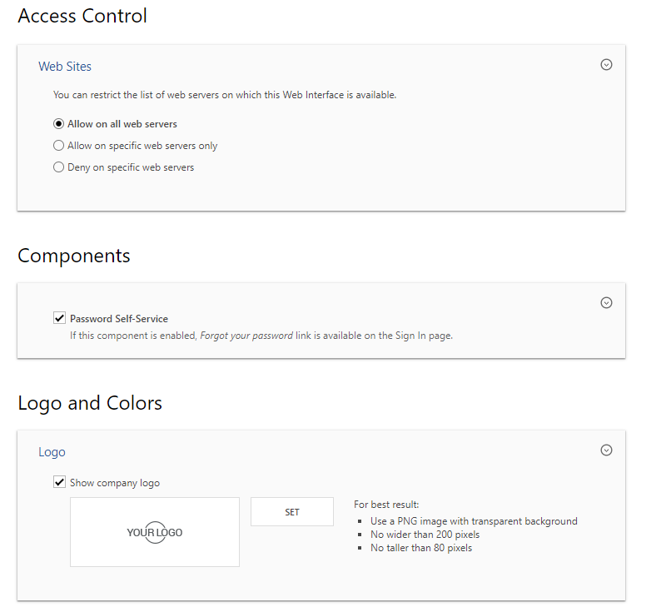The height and width of the screenshot is (612, 671).
Task: Open the Web Sites section title link
Action: click(65, 67)
